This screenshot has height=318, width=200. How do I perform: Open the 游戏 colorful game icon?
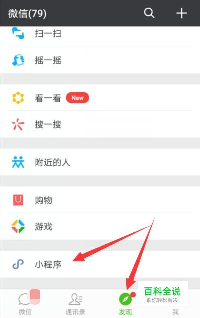[18, 226]
